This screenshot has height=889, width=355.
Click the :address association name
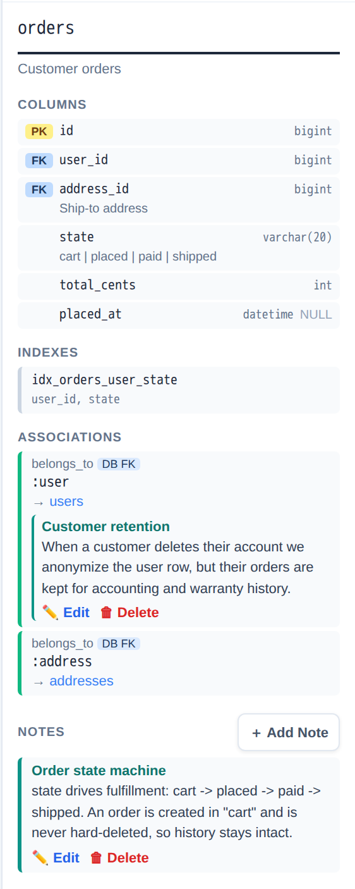click(62, 662)
